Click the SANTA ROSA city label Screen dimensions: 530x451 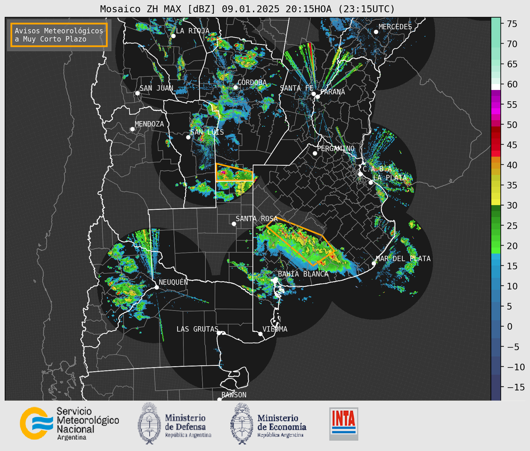tap(257, 219)
